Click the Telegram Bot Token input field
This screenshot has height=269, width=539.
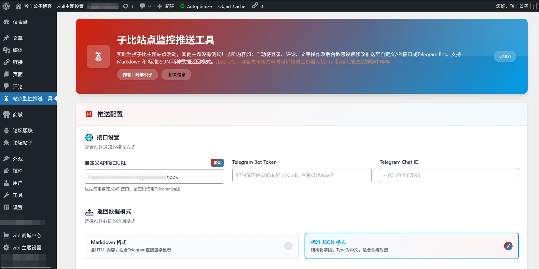point(301,175)
